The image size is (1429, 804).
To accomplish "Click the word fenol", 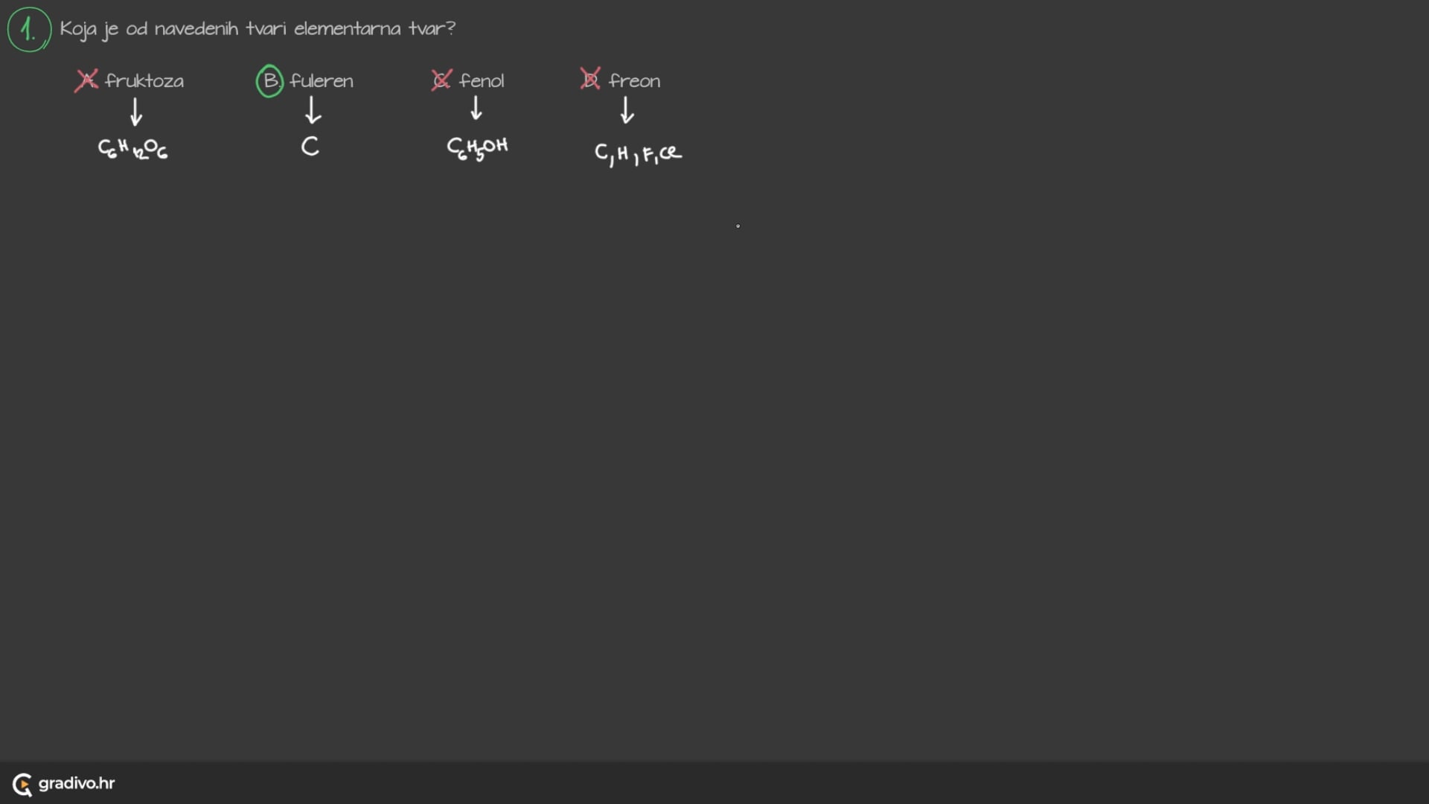I will click(x=482, y=80).
